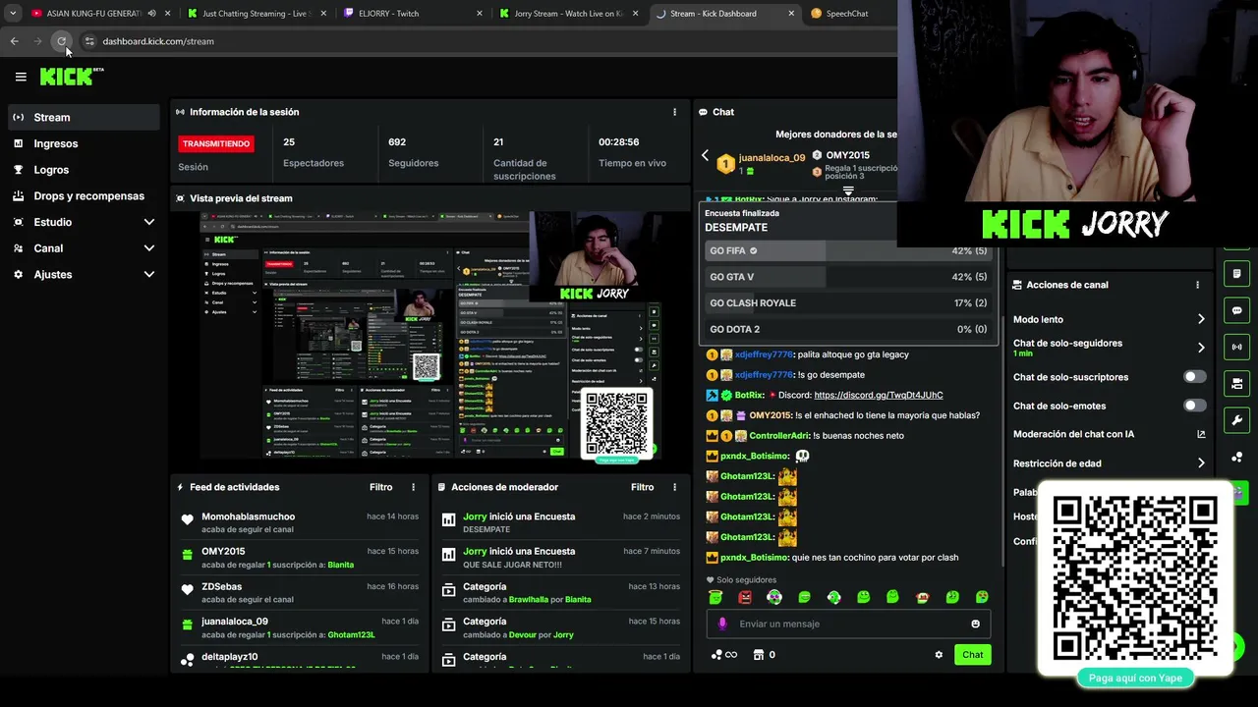The width and height of the screenshot is (1258, 707).
Task: Click the three-dots cluster icon in right sidebar
Action: (x=1236, y=458)
